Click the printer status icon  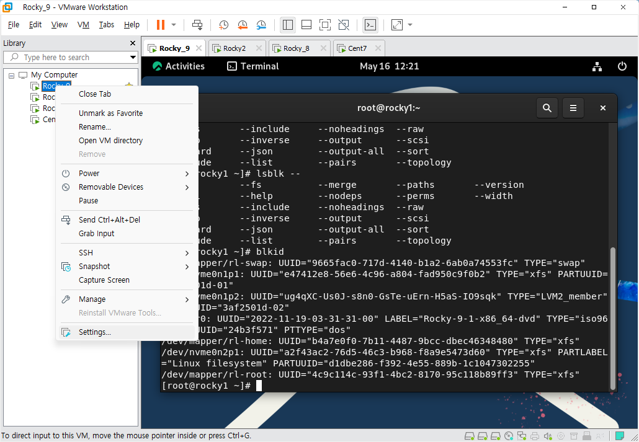(x=535, y=436)
